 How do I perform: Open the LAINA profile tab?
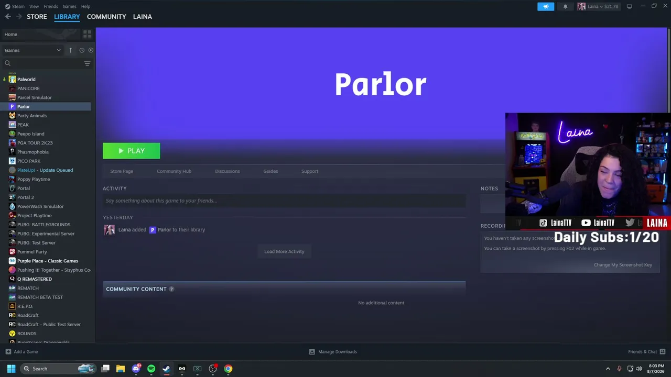click(x=143, y=17)
